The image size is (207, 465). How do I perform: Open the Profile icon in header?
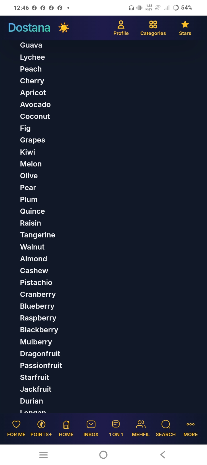pos(121,25)
